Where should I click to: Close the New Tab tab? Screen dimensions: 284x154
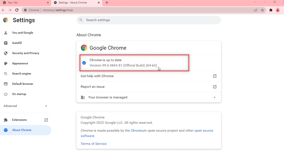pyautogui.click(x=48, y=3)
